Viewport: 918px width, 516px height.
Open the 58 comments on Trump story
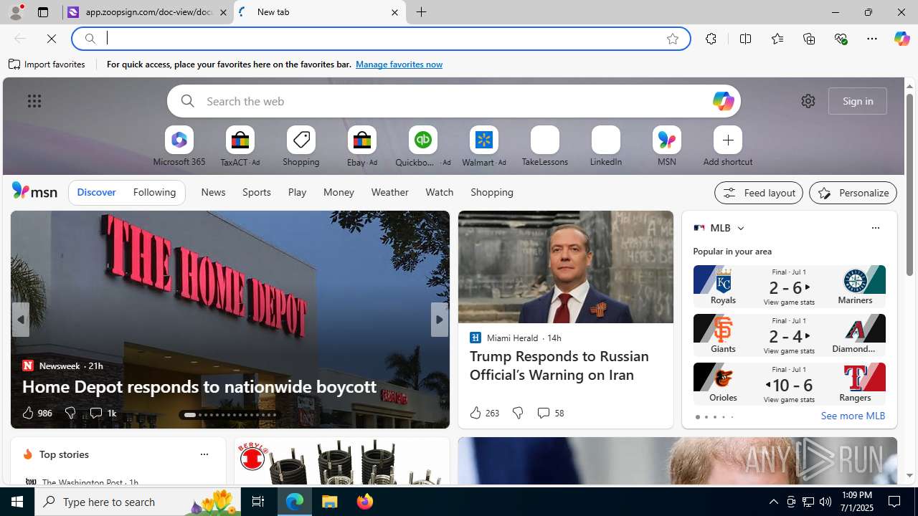(550, 413)
